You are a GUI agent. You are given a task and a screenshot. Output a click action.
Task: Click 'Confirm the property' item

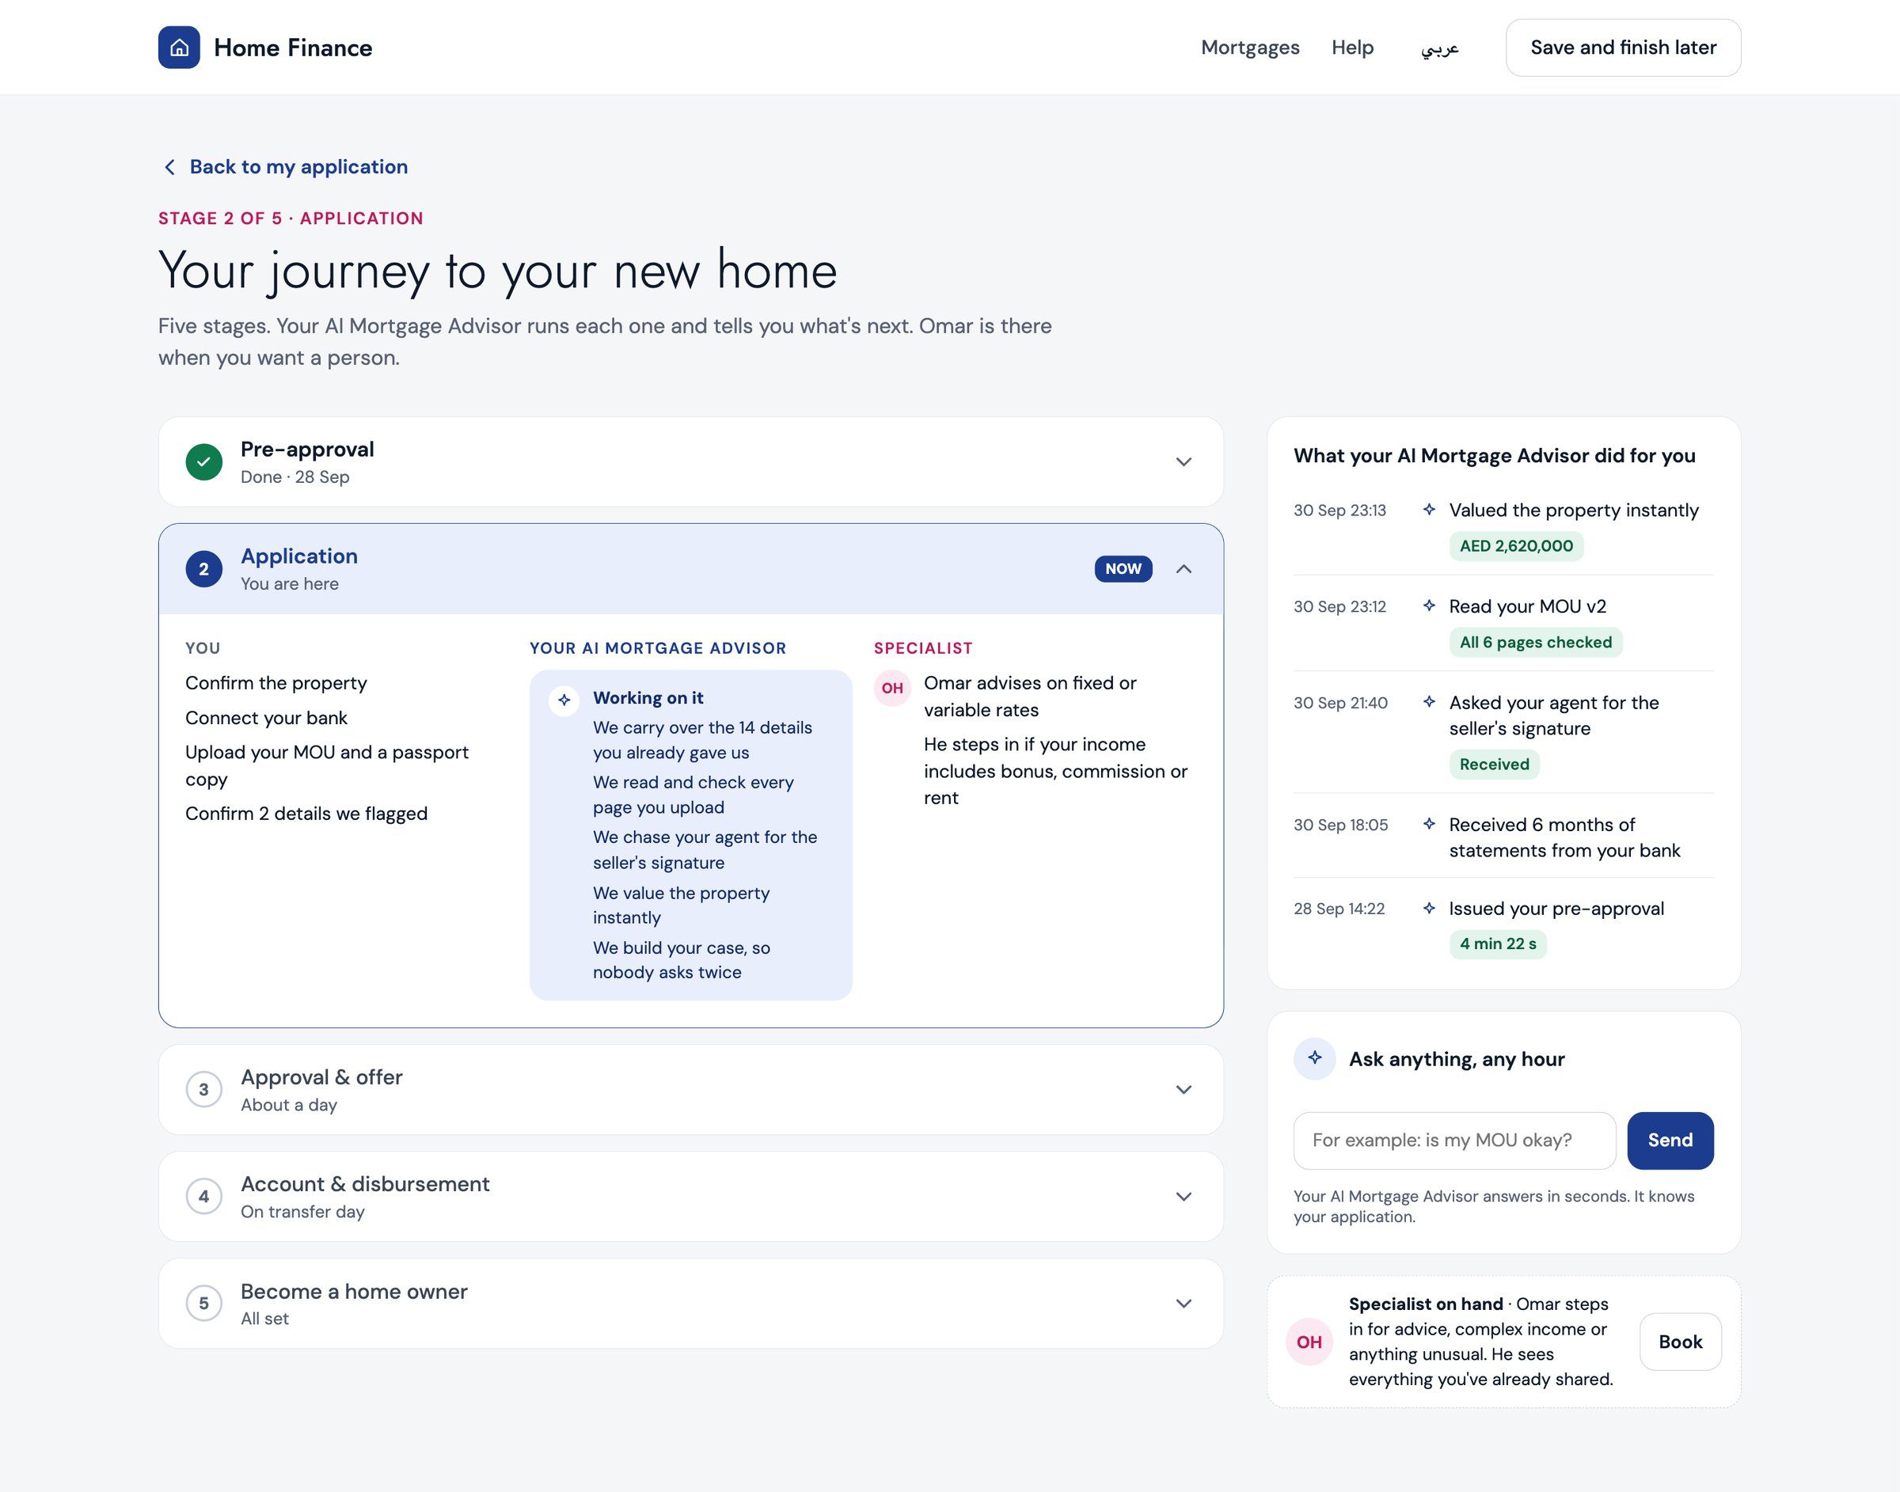click(x=276, y=683)
